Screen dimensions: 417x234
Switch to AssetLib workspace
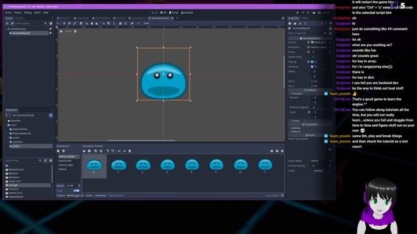(x=187, y=12)
